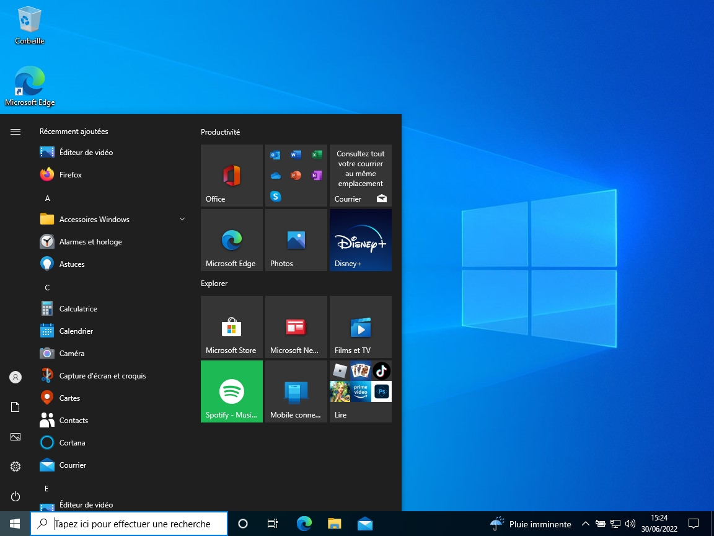
Task: Open Capture d'écran et croquis
Action: tap(112, 375)
